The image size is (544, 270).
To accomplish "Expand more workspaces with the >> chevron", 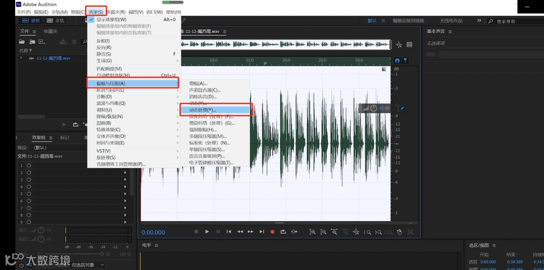I will coord(479,21).
